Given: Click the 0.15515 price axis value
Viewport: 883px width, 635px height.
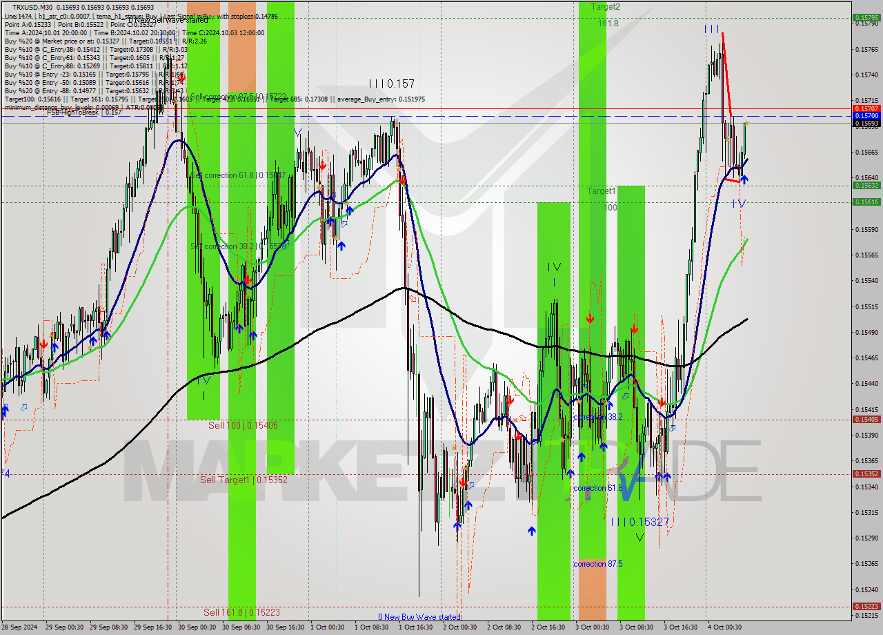Looking at the screenshot, I should 866,306.
